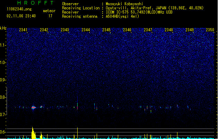Click the "meteor" label above the count

49,11
